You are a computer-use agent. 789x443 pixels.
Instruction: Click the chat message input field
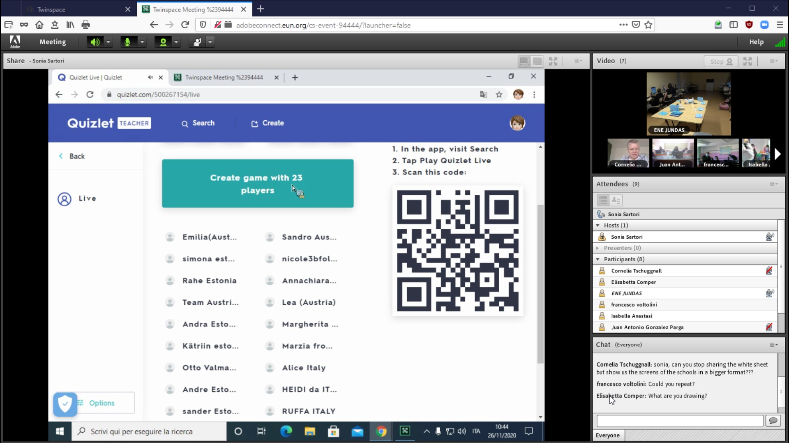tap(680, 420)
